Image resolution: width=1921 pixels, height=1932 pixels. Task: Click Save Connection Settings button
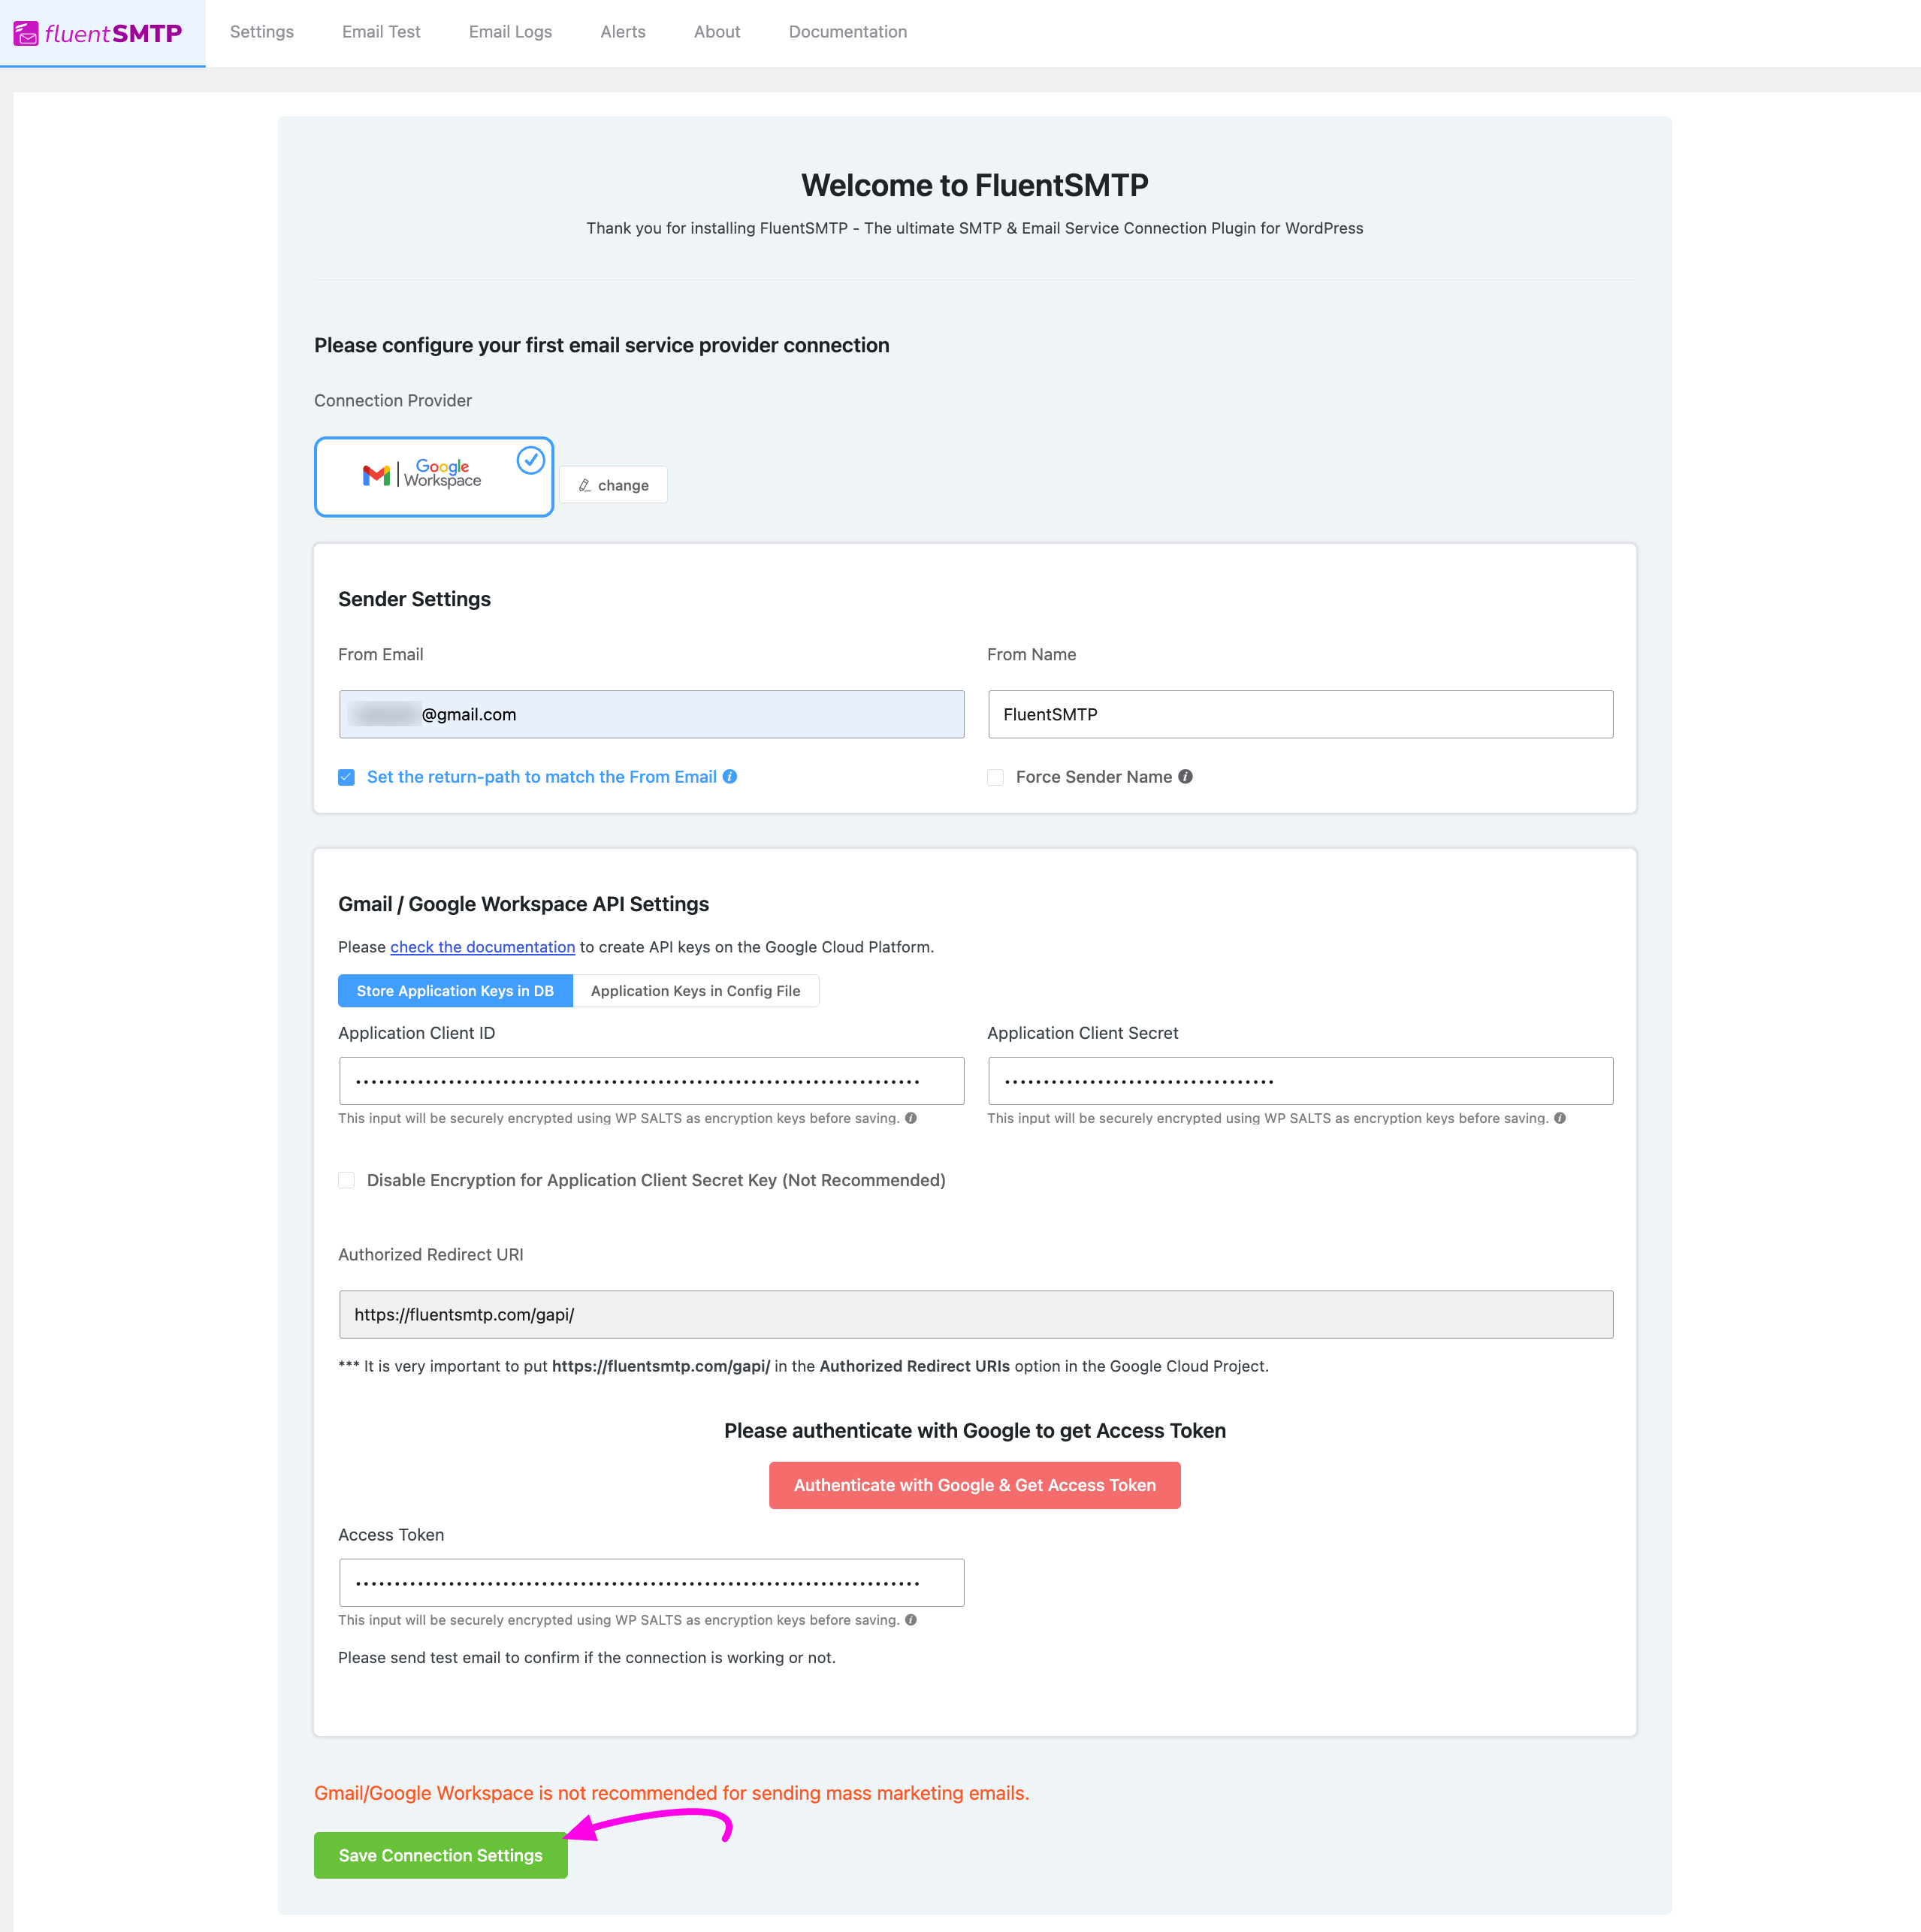coord(441,1855)
